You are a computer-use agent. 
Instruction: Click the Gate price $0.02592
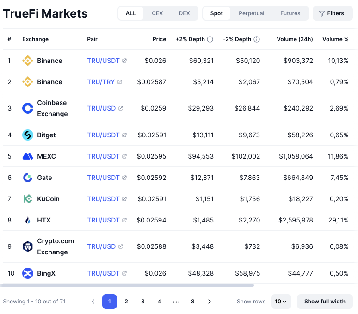151,178
